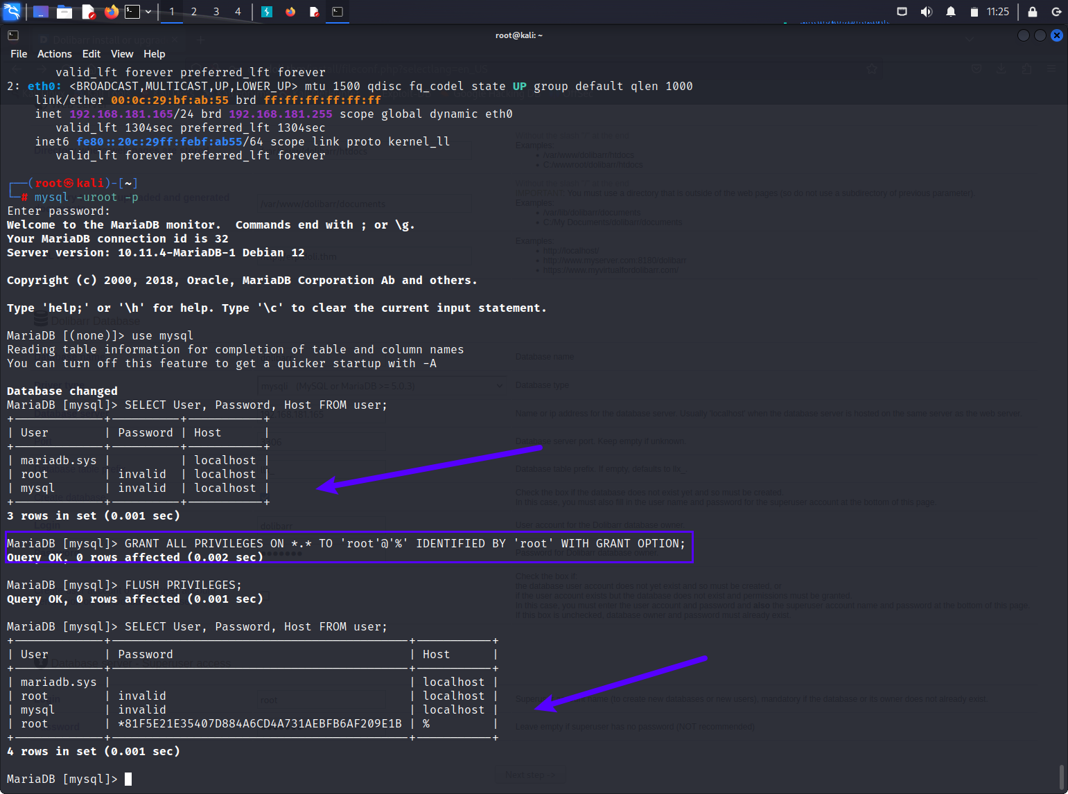The width and height of the screenshot is (1068, 794).
Task: Click the Copyright Oracle, MariaDB Corporation line
Action: tap(242, 280)
